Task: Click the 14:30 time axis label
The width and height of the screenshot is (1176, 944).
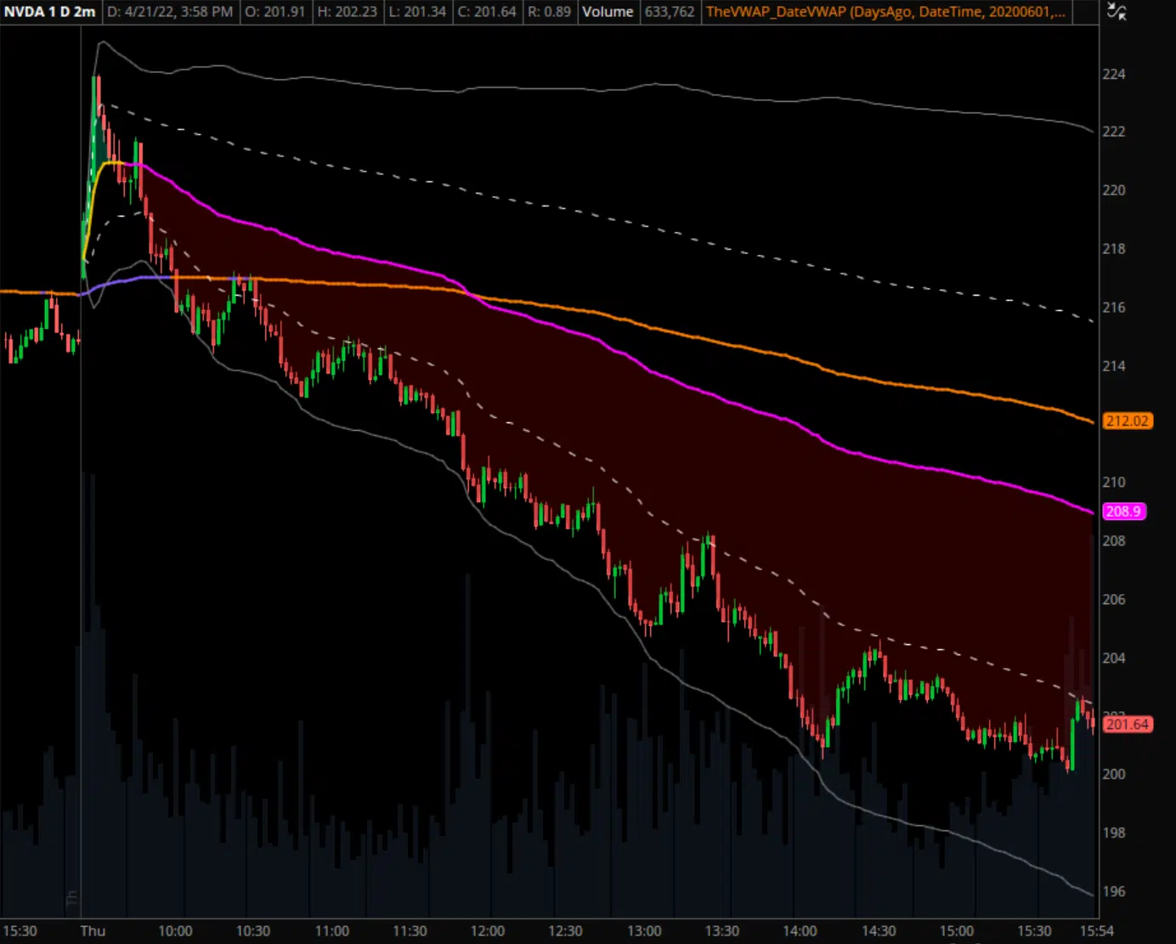Action: click(x=879, y=930)
